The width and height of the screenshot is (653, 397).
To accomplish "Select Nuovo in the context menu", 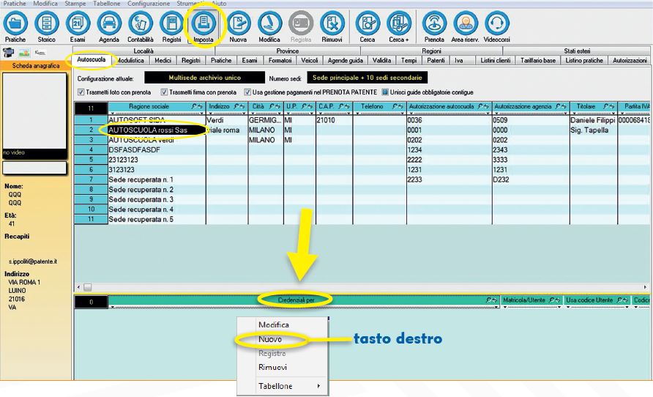I will 270,340.
